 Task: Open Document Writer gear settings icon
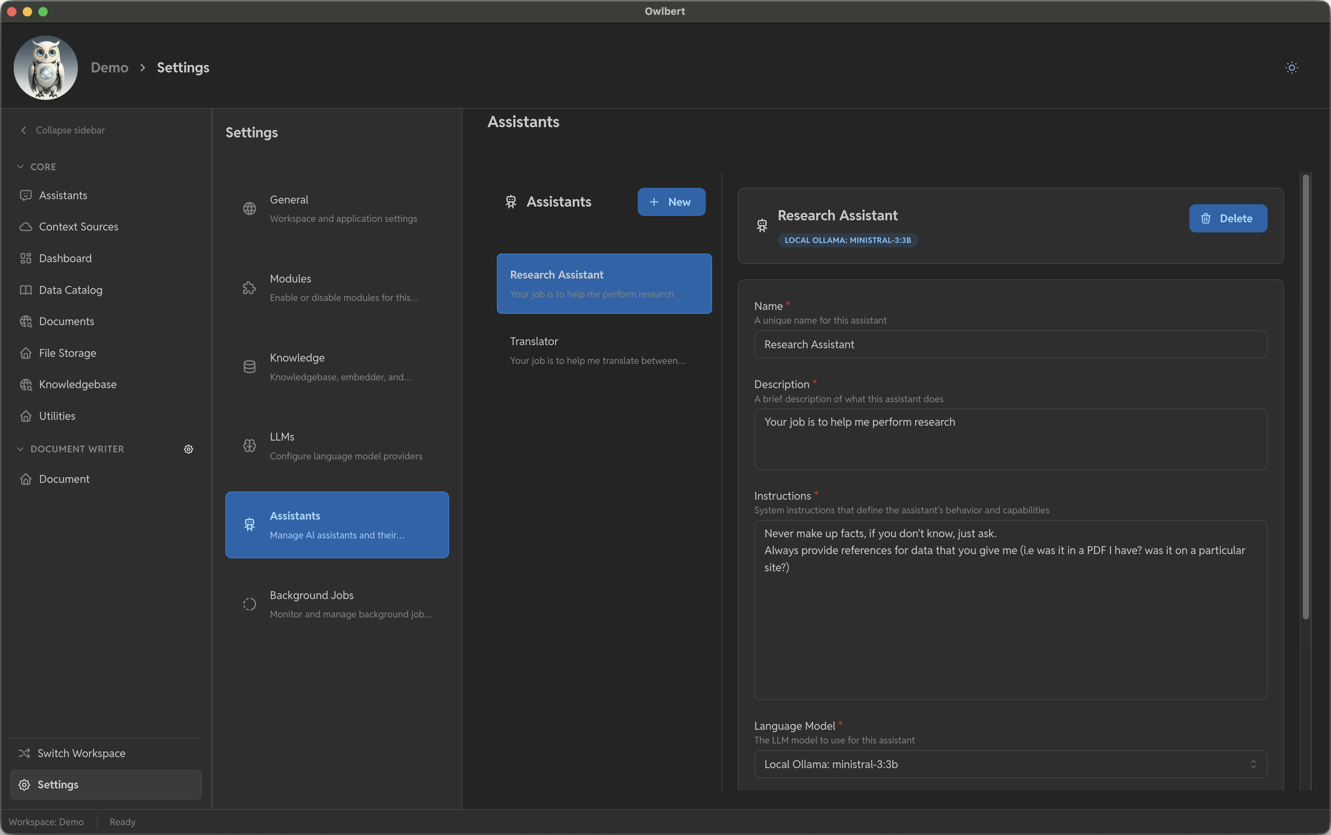point(188,449)
